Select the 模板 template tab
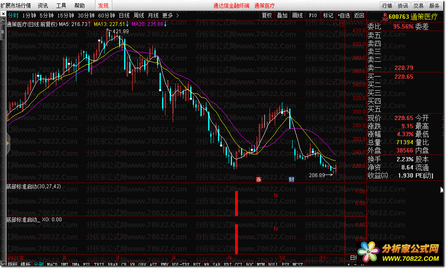Screen dimensions: 447x269 click(x=25, y=264)
